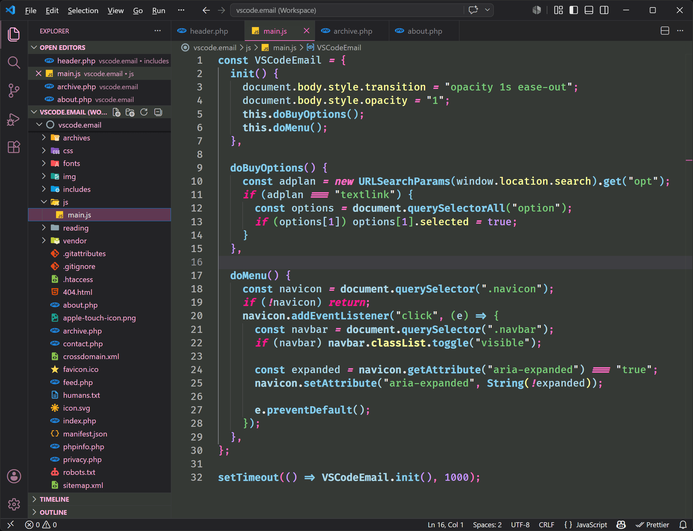
Task: Change line ending via CRLF
Action: point(546,525)
